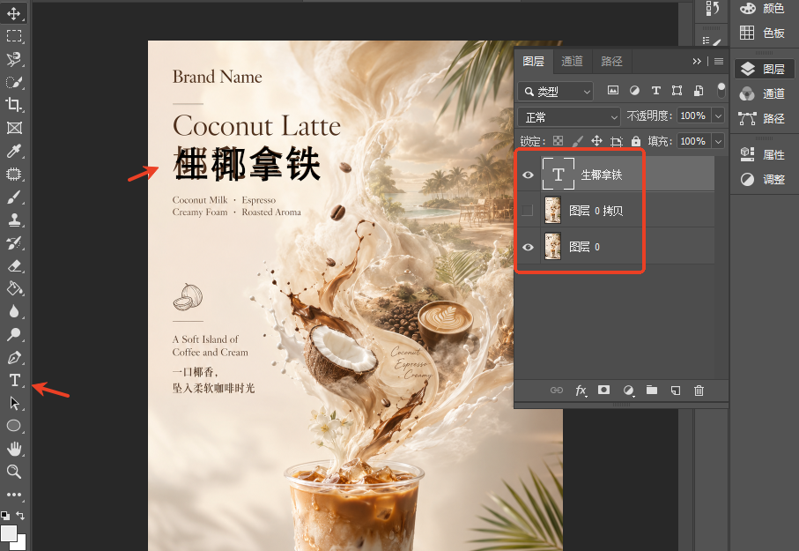Click the foreground color swatch
Viewport: 799px width, 551px height.
click(x=8, y=532)
